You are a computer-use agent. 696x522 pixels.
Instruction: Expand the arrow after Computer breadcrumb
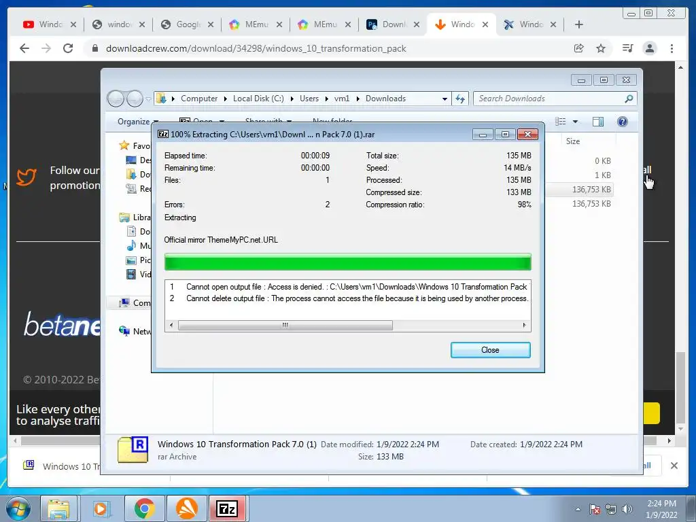coord(226,99)
